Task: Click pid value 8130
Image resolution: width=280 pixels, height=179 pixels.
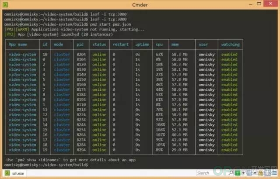Action: [81, 69]
